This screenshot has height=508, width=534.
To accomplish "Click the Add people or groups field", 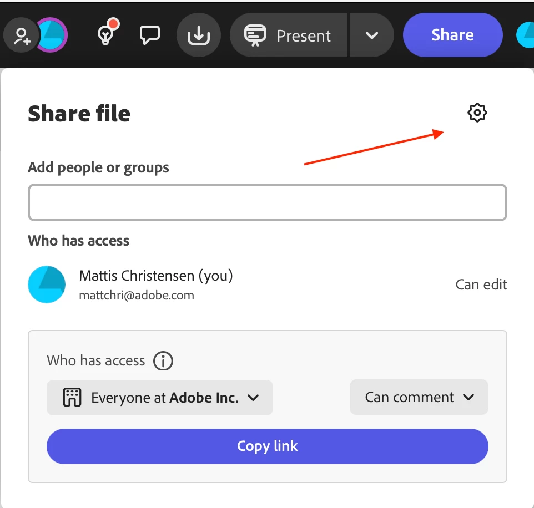I will pyautogui.click(x=268, y=202).
